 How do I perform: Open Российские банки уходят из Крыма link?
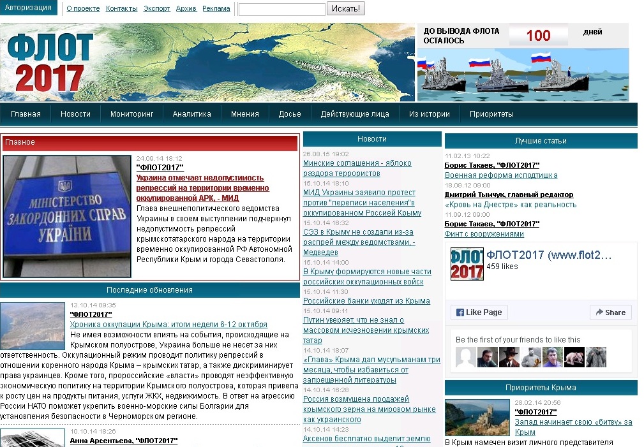(366, 301)
